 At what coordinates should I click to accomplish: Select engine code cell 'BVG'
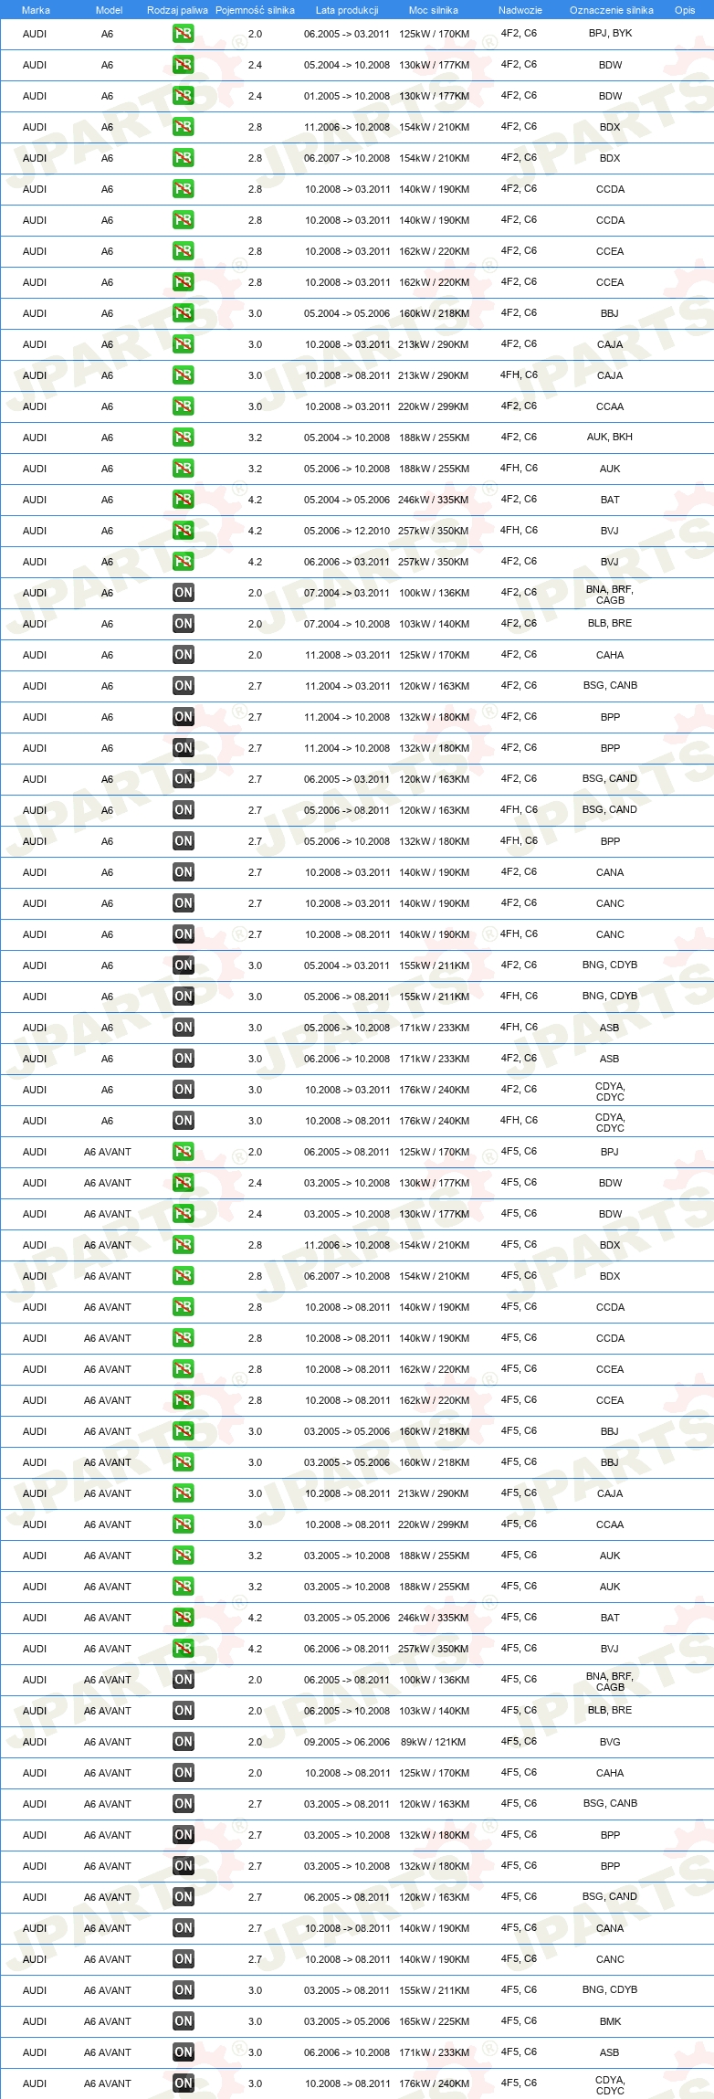coord(610,1742)
